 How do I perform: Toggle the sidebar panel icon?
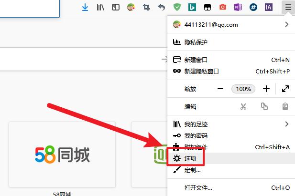[x=116, y=8]
